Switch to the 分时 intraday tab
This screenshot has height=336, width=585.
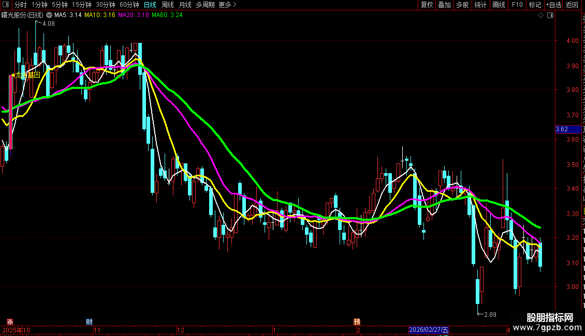(x=21, y=5)
